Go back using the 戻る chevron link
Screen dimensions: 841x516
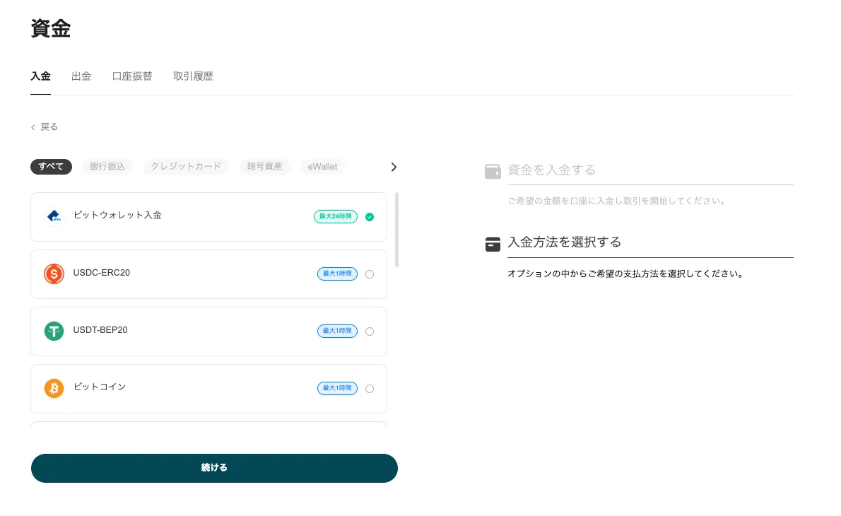pyautogui.click(x=45, y=127)
